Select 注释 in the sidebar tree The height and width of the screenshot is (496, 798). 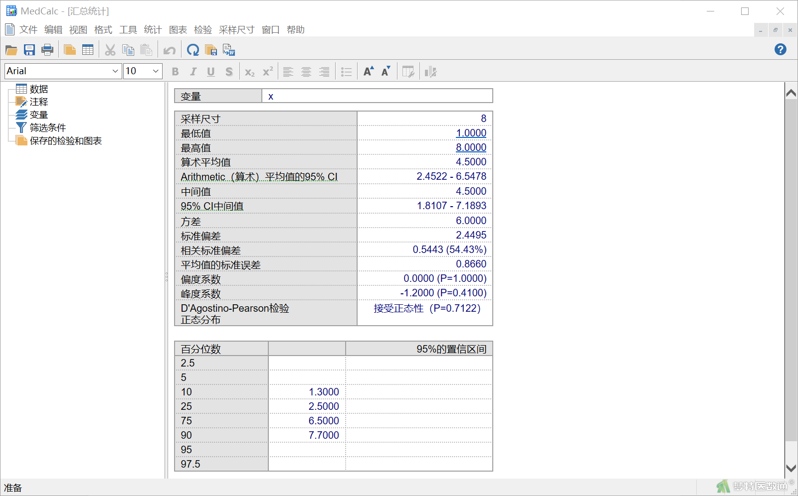[39, 102]
